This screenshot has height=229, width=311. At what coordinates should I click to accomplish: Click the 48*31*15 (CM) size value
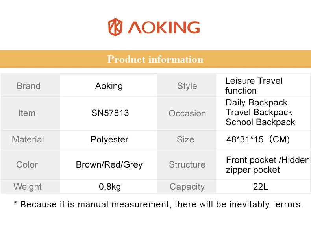click(x=258, y=139)
